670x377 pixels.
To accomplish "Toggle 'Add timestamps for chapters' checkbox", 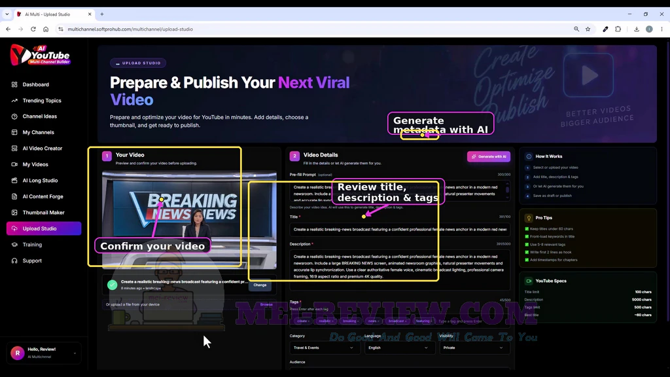I will pyautogui.click(x=527, y=260).
